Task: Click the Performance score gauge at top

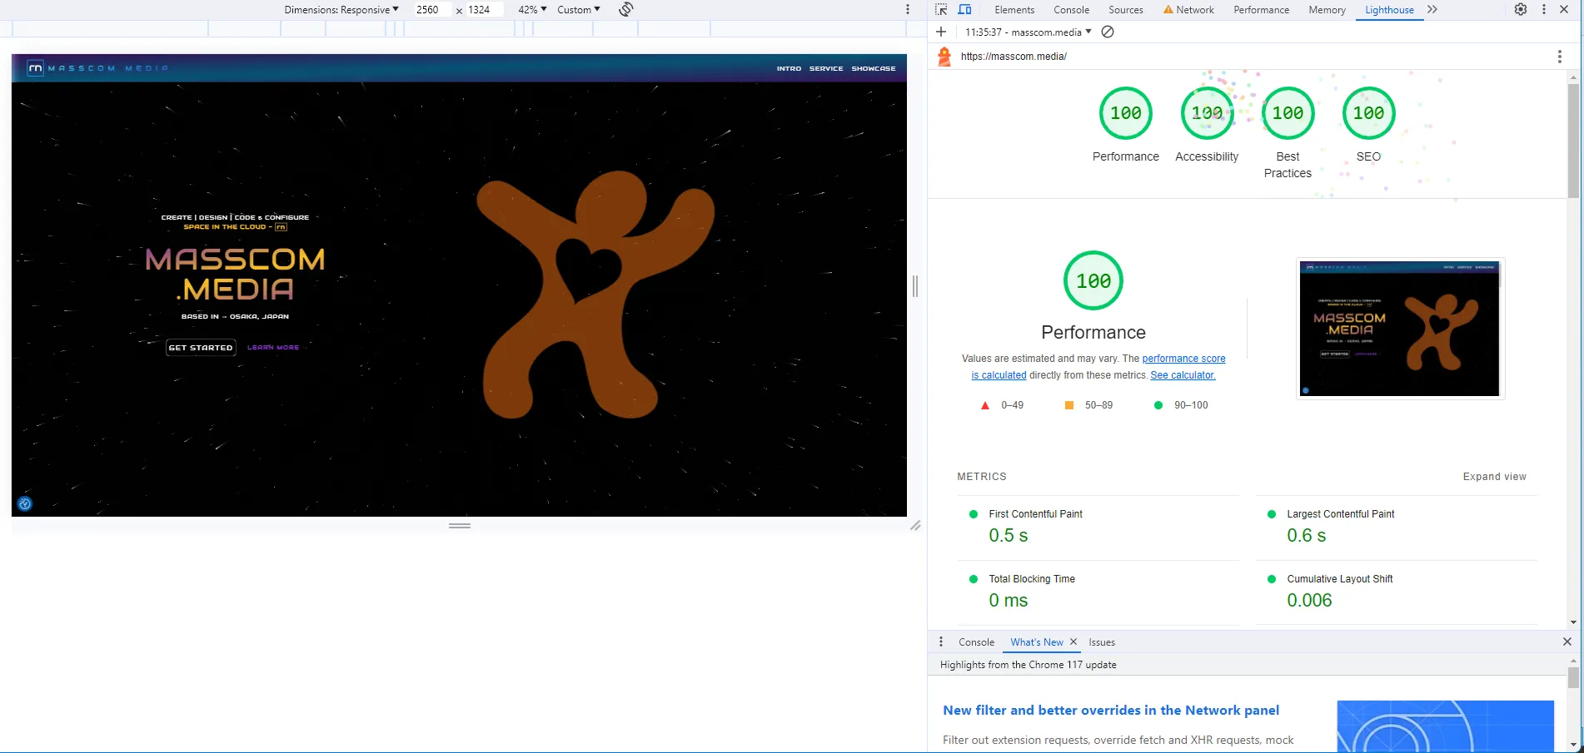Action: tap(1126, 113)
